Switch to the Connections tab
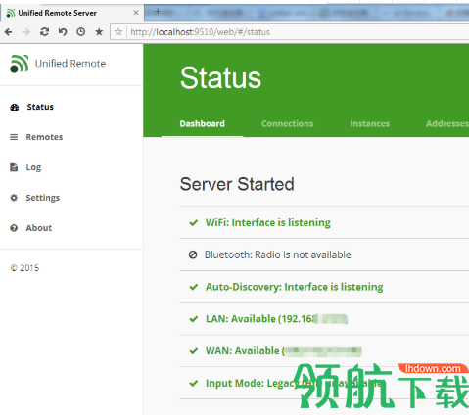469x415 pixels. pos(287,124)
